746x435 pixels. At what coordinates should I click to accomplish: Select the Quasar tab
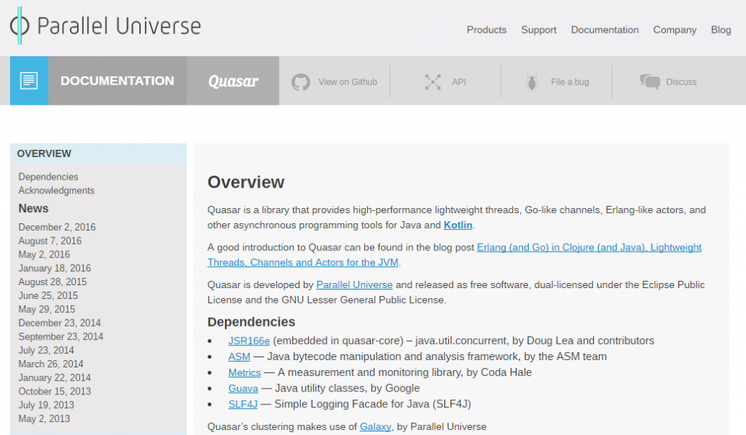tap(232, 81)
